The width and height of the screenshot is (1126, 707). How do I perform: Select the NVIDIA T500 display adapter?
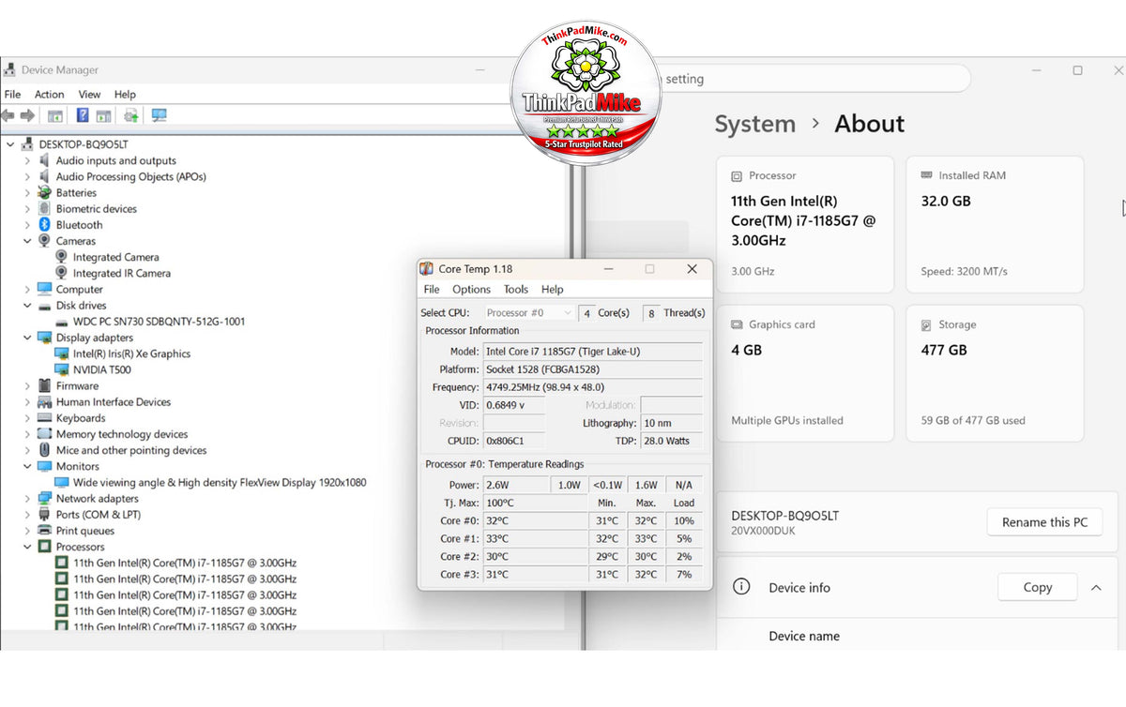click(102, 369)
